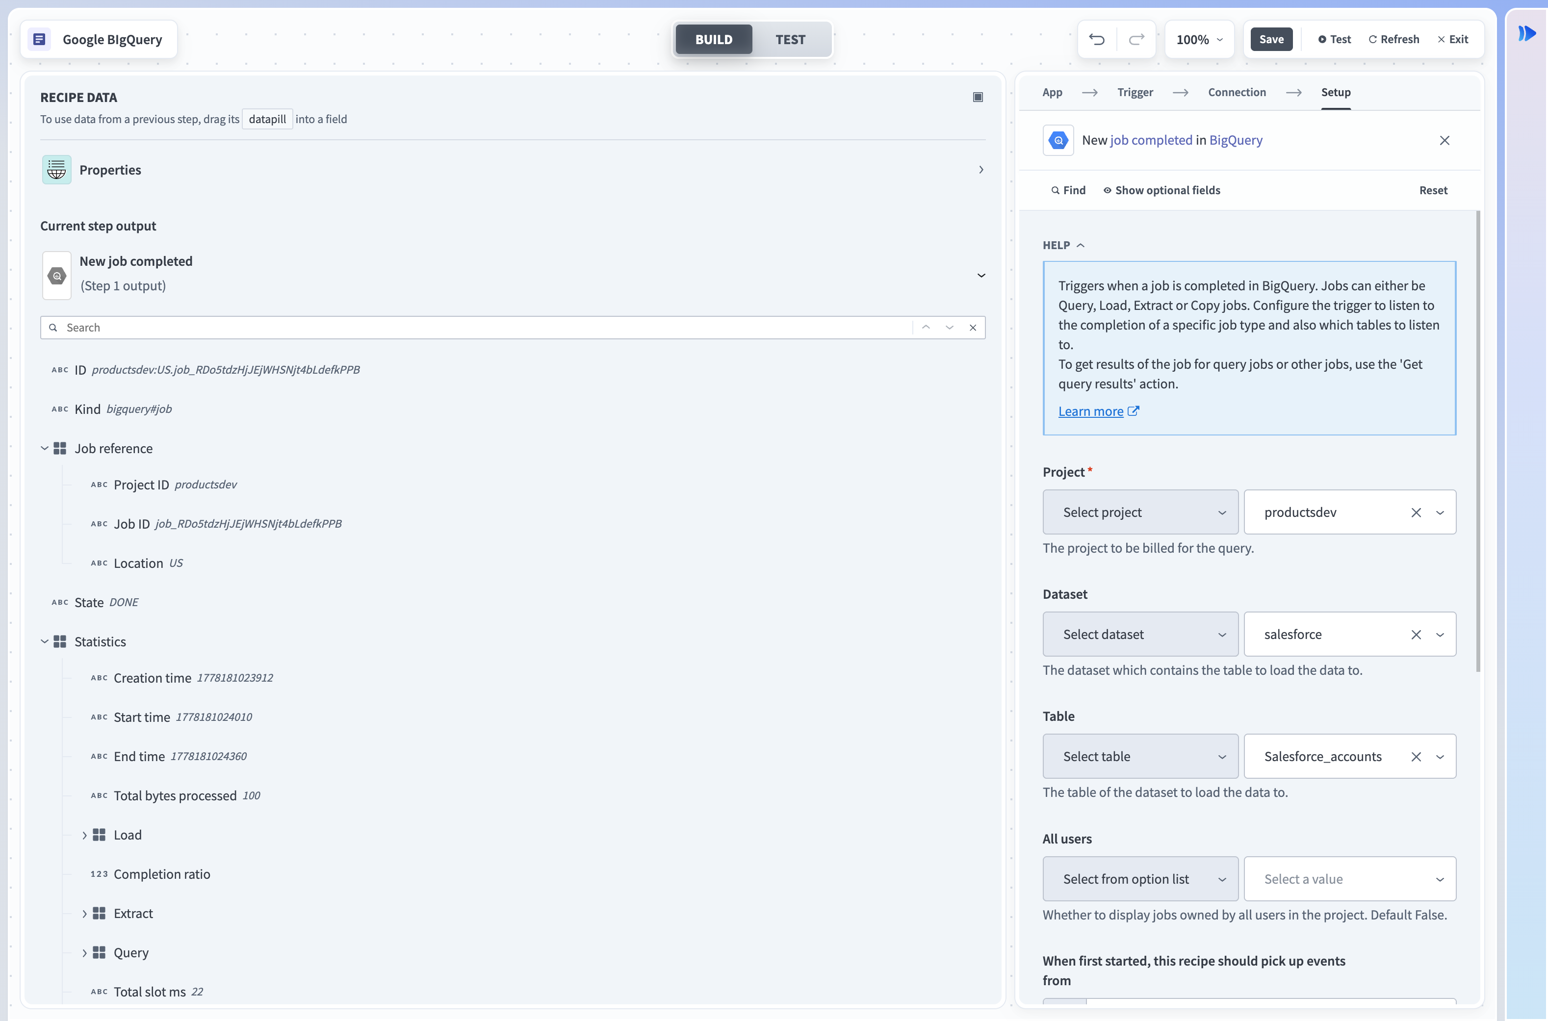
Task: Save the recipe
Action: pyautogui.click(x=1271, y=39)
